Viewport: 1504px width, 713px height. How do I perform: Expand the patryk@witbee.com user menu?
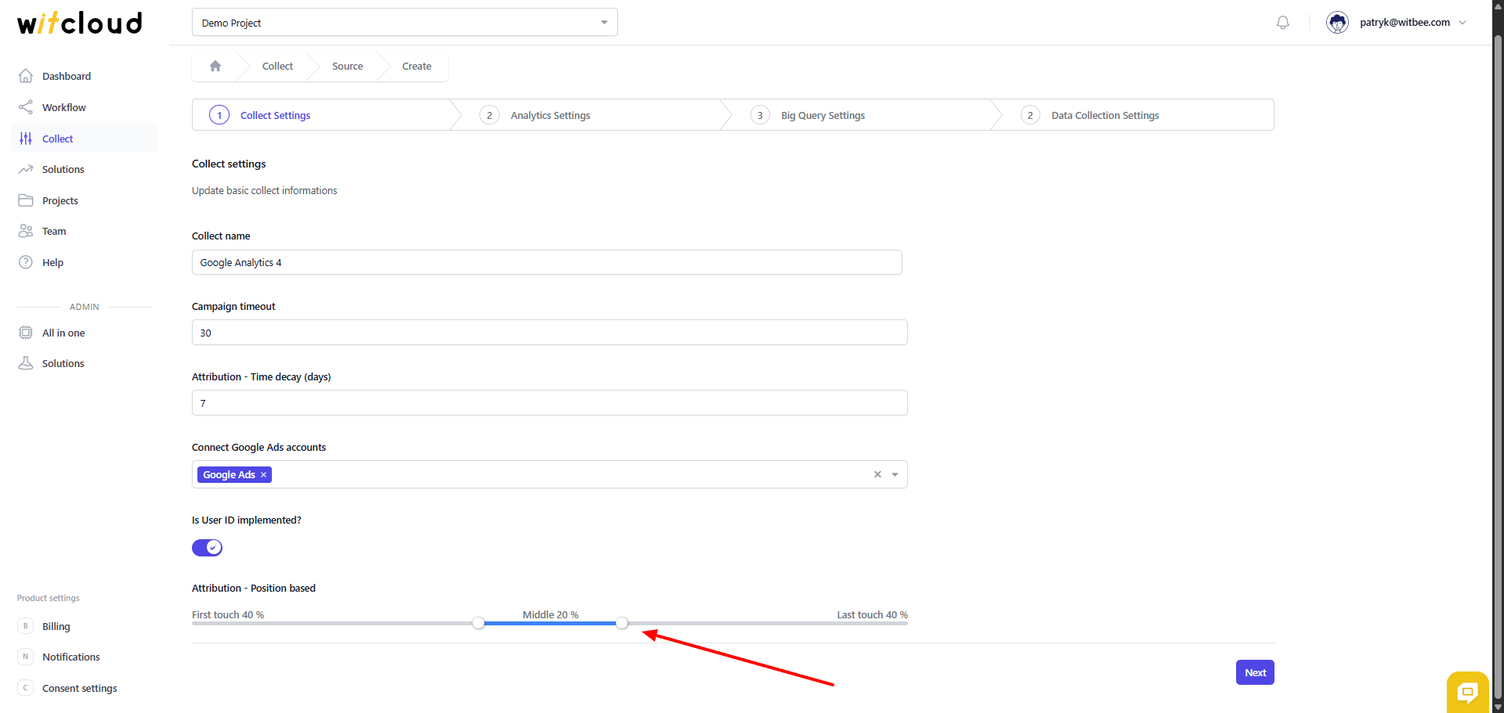click(x=1462, y=23)
